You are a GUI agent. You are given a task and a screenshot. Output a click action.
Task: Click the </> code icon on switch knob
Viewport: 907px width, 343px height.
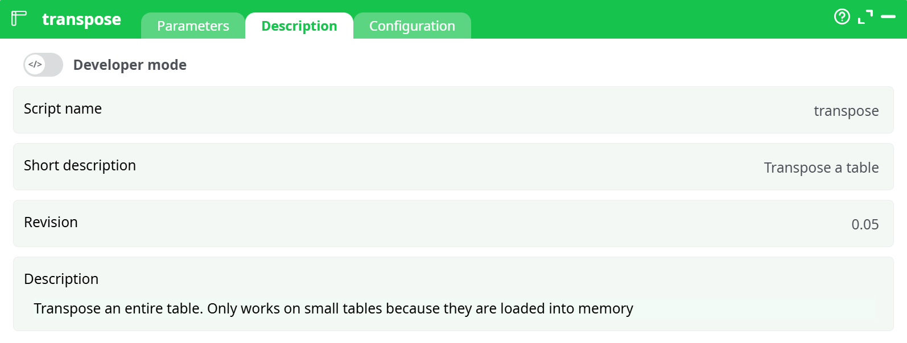click(35, 65)
